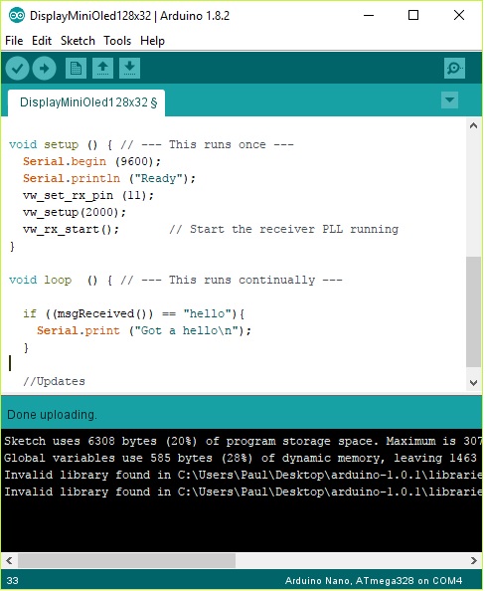Select the DisplayMiniOled128x32 sketch tab

pos(86,102)
